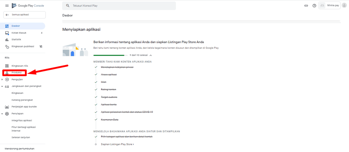
Task: Click the Statistik bar chart icon
Action: [7, 40]
